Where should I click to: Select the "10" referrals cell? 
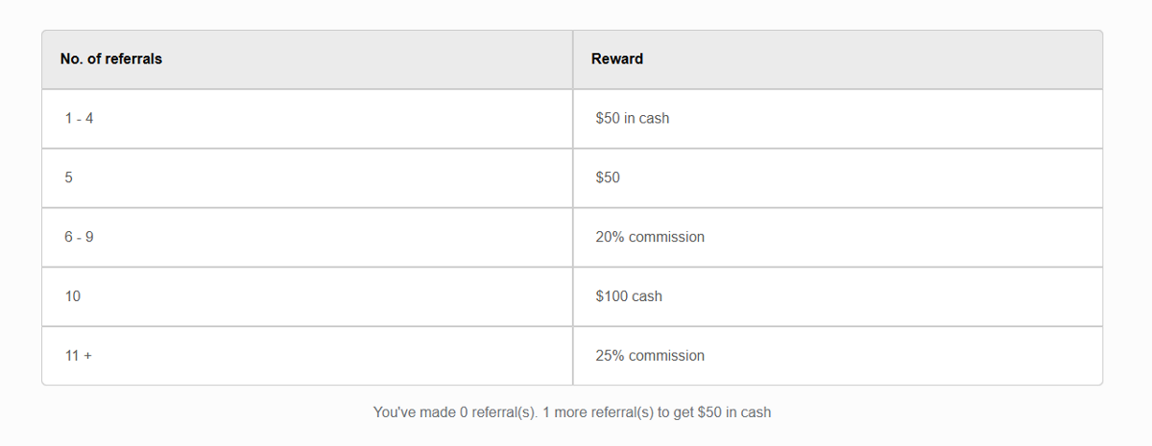[73, 296]
